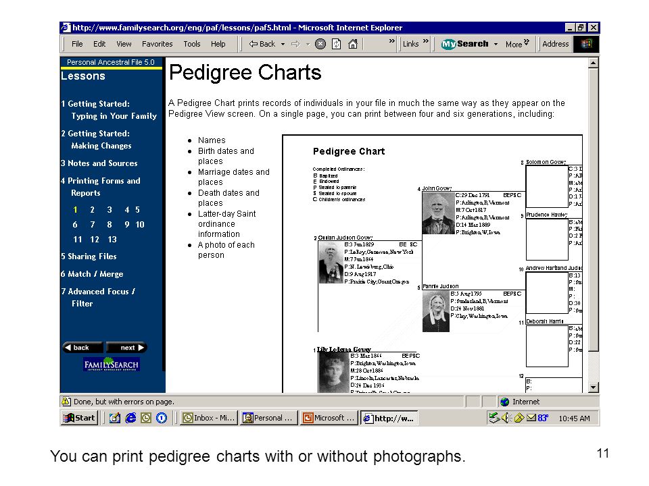Open lesson 3 Notes and Sources
This screenshot has height=486, width=649.
pyautogui.click(x=99, y=163)
